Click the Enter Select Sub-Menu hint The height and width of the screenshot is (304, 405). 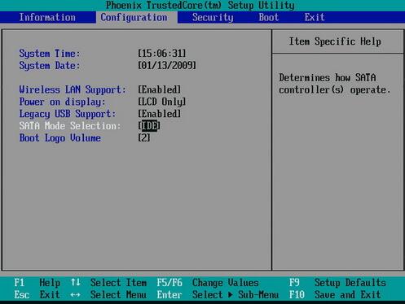[x=218, y=294]
